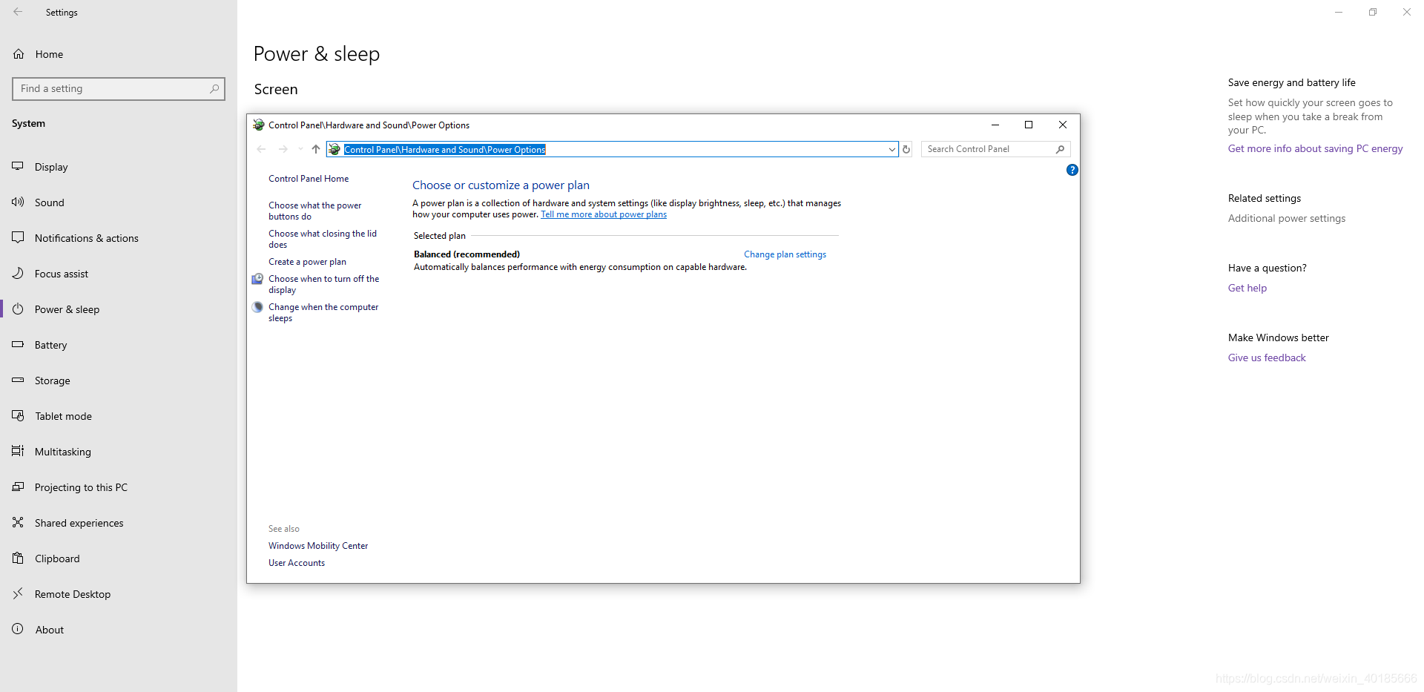Click the search magnifier in Find a setting
The width and height of the screenshot is (1424, 692).
point(214,88)
